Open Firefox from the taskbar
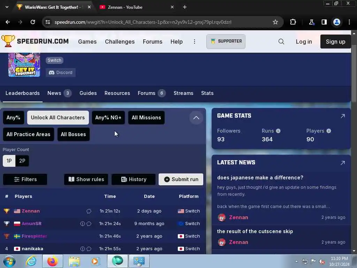 (53, 261)
